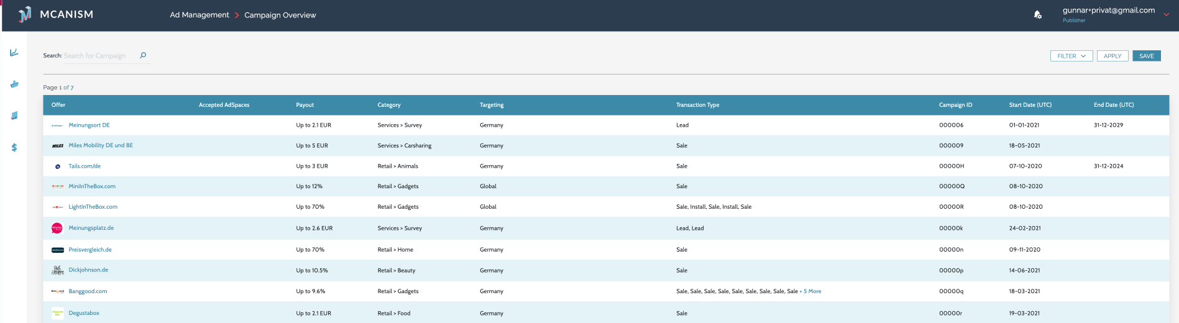Click the Degustabox logo thumbnail
Screen dimensions: 1179x323
(x=57, y=313)
